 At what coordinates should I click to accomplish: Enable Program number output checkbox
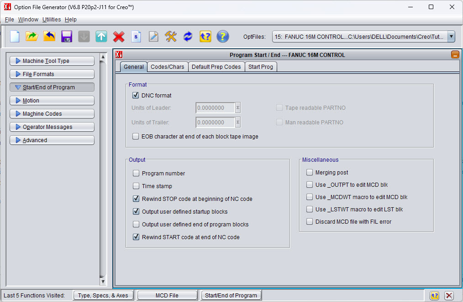pyautogui.click(x=136, y=173)
